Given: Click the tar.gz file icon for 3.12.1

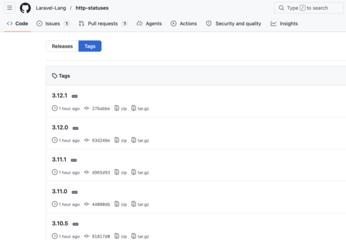Looking at the screenshot, I should point(134,108).
